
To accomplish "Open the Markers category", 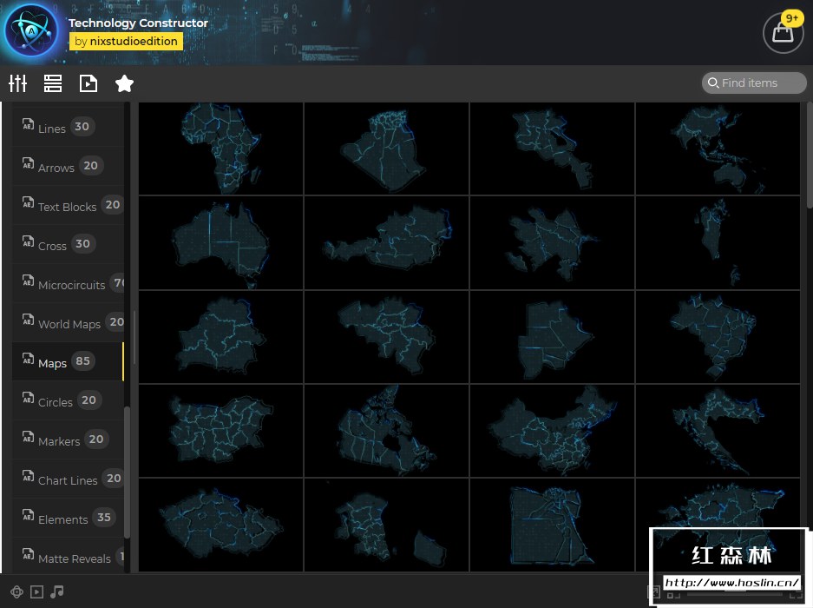I will (68, 439).
